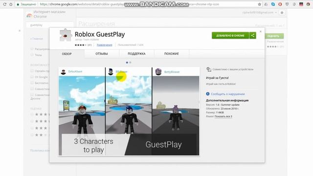Open the Политика конфиденциальности link in sidebar
The image size is (313, 176).
(x=40, y=150)
